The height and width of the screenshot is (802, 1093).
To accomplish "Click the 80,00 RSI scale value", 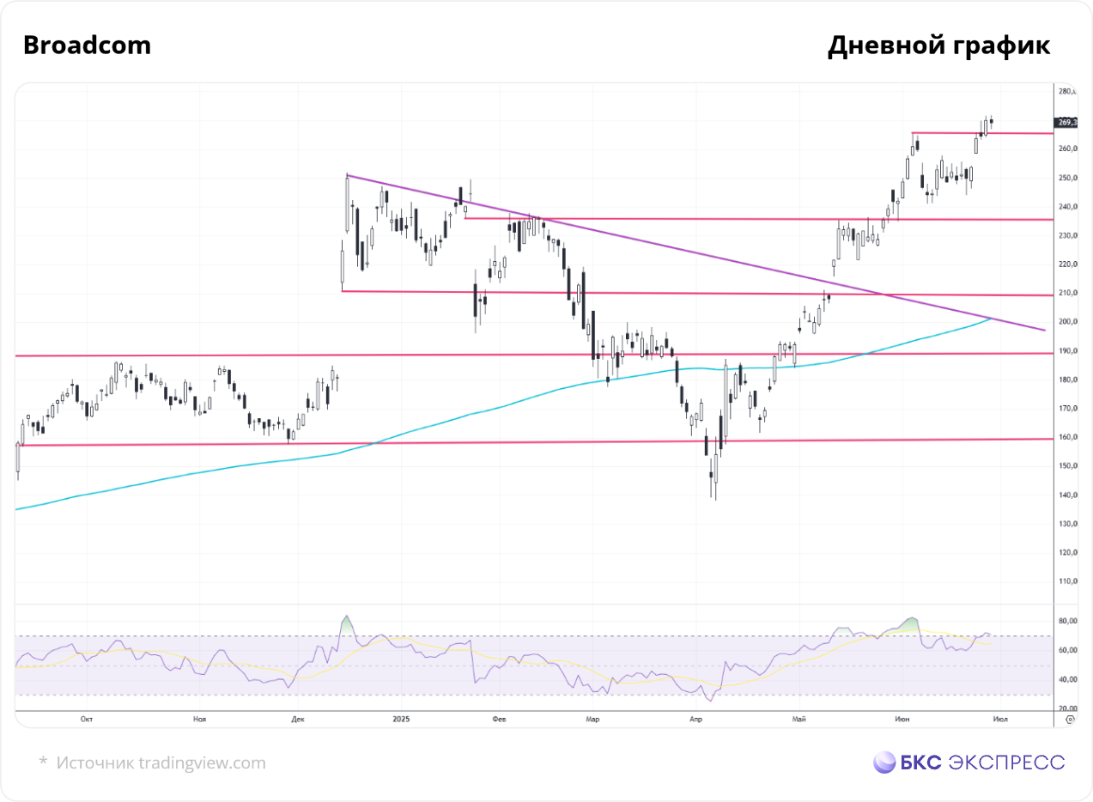I will [1068, 621].
